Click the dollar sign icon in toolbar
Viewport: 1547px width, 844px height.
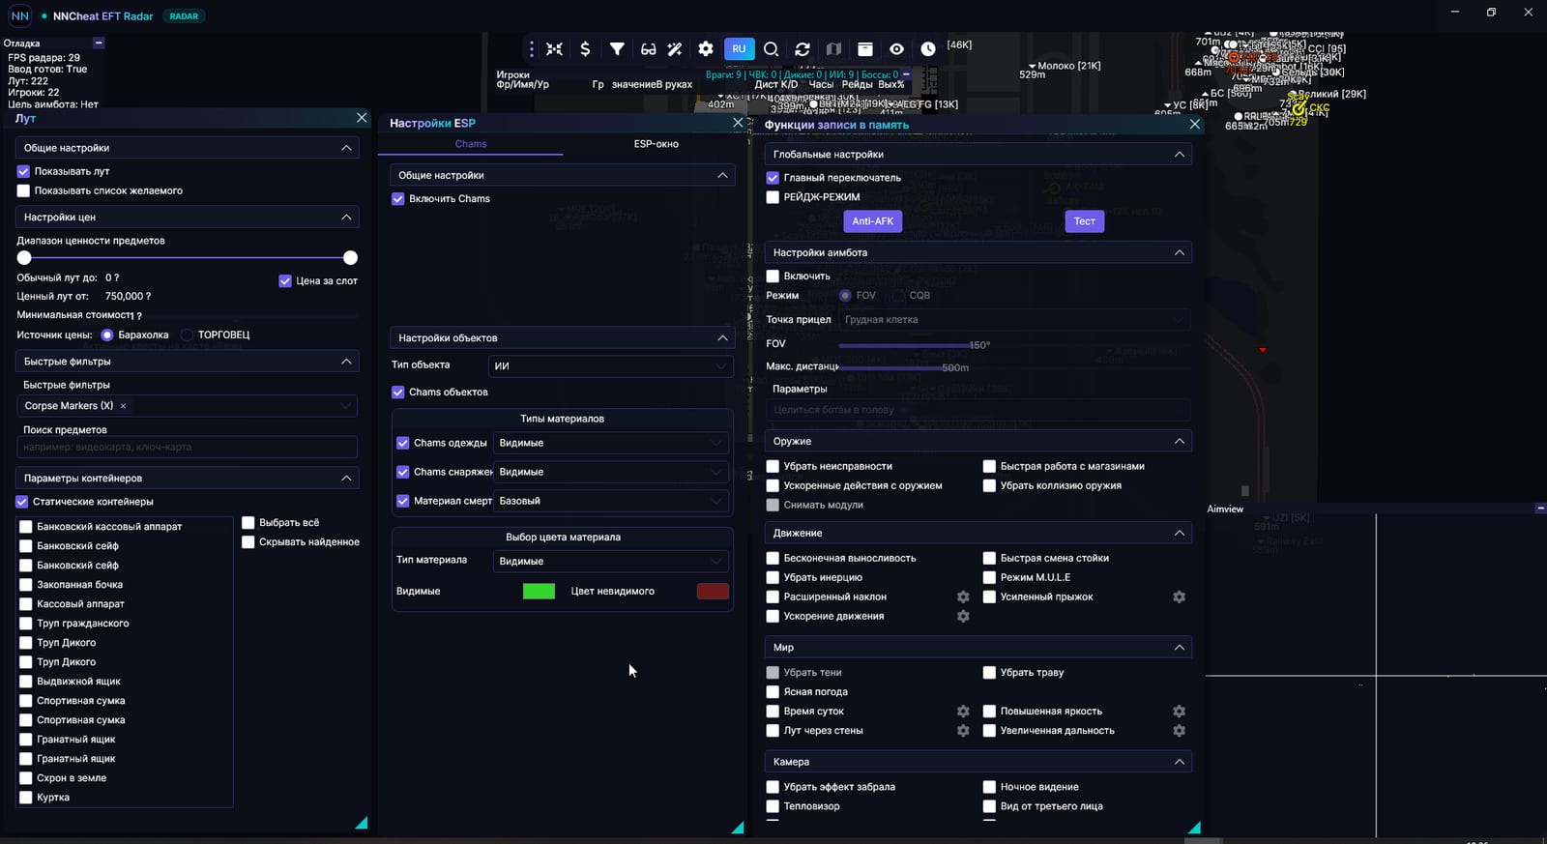[x=585, y=48]
